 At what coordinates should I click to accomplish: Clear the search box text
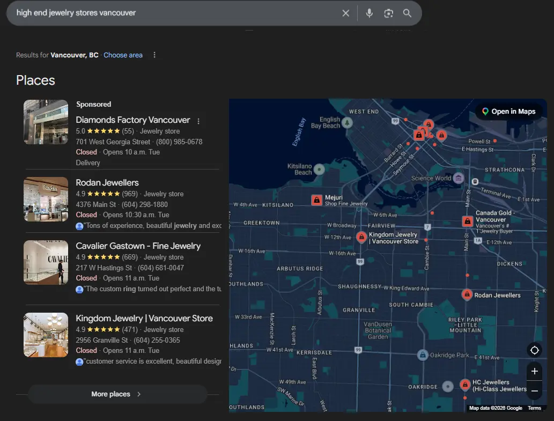[x=346, y=13]
